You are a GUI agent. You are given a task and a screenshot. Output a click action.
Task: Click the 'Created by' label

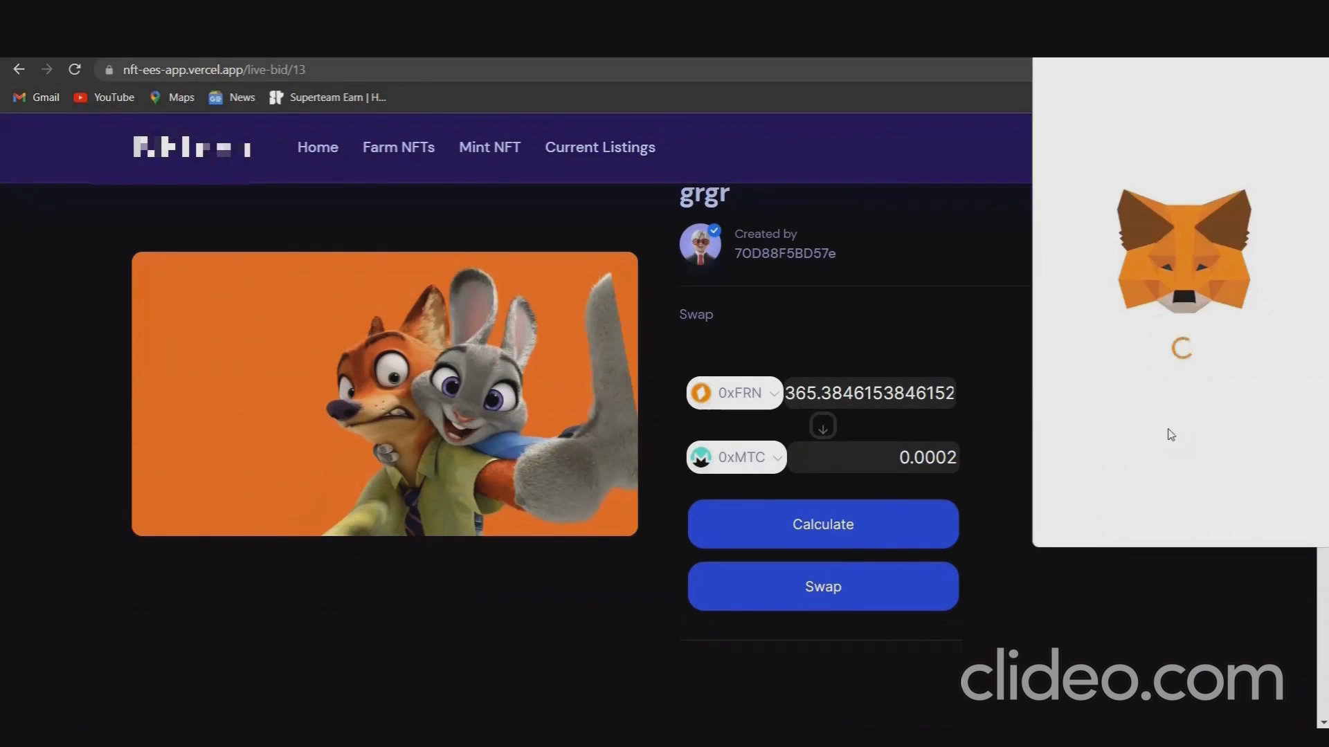point(766,234)
